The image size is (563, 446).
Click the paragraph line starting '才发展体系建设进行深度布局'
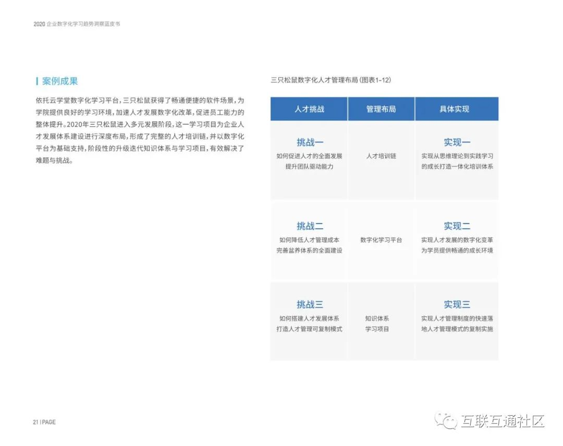click(x=140, y=137)
